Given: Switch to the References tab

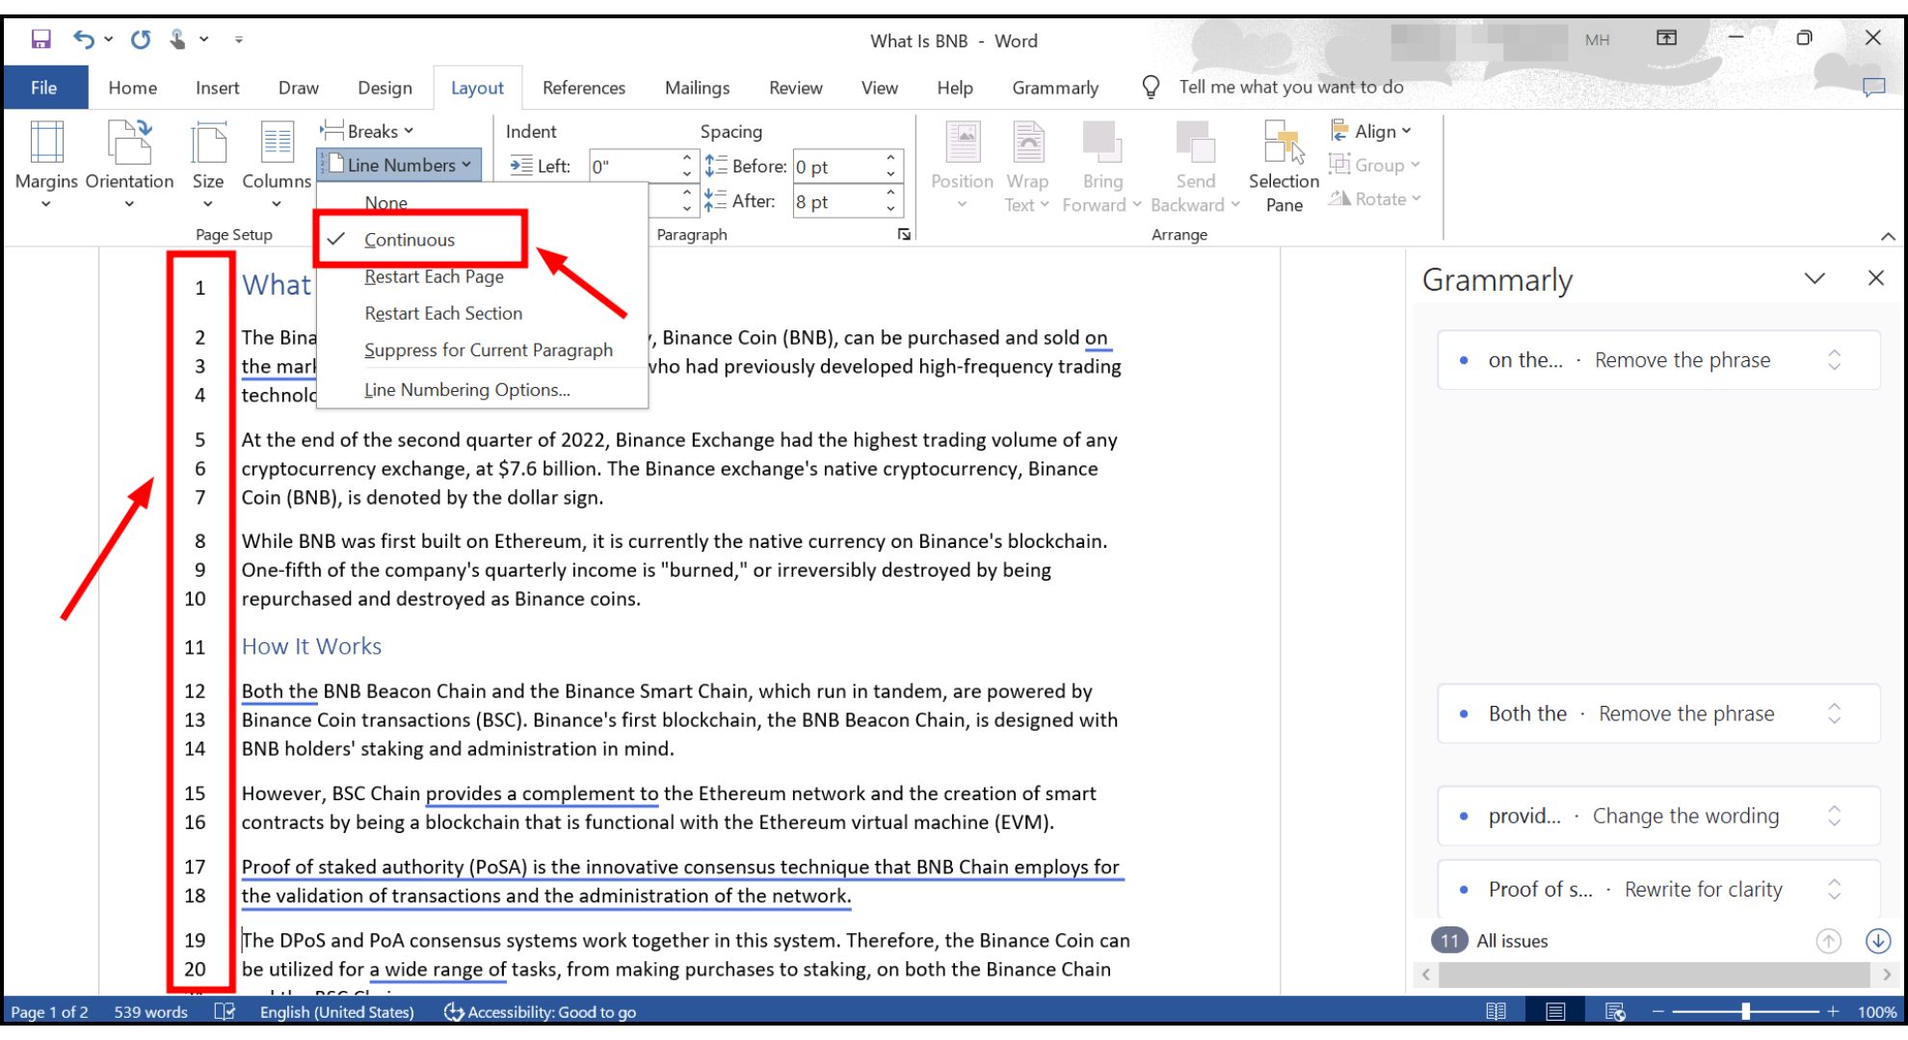Looking at the screenshot, I should [x=583, y=88].
